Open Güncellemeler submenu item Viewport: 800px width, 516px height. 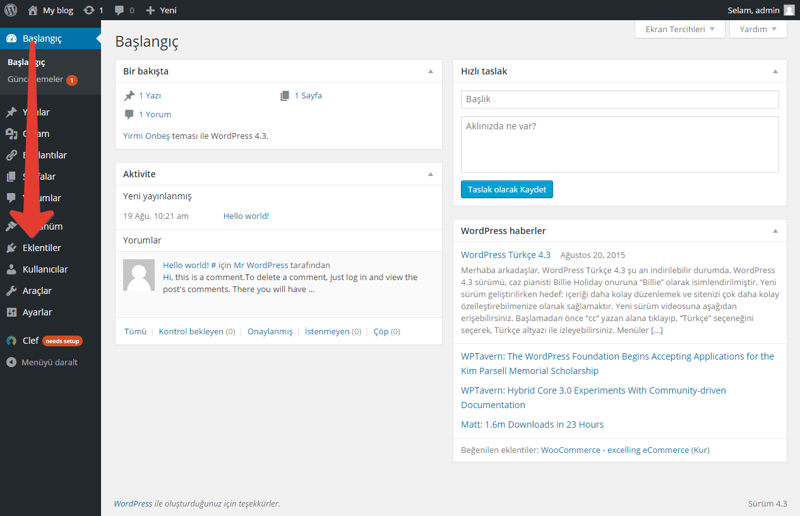[35, 79]
